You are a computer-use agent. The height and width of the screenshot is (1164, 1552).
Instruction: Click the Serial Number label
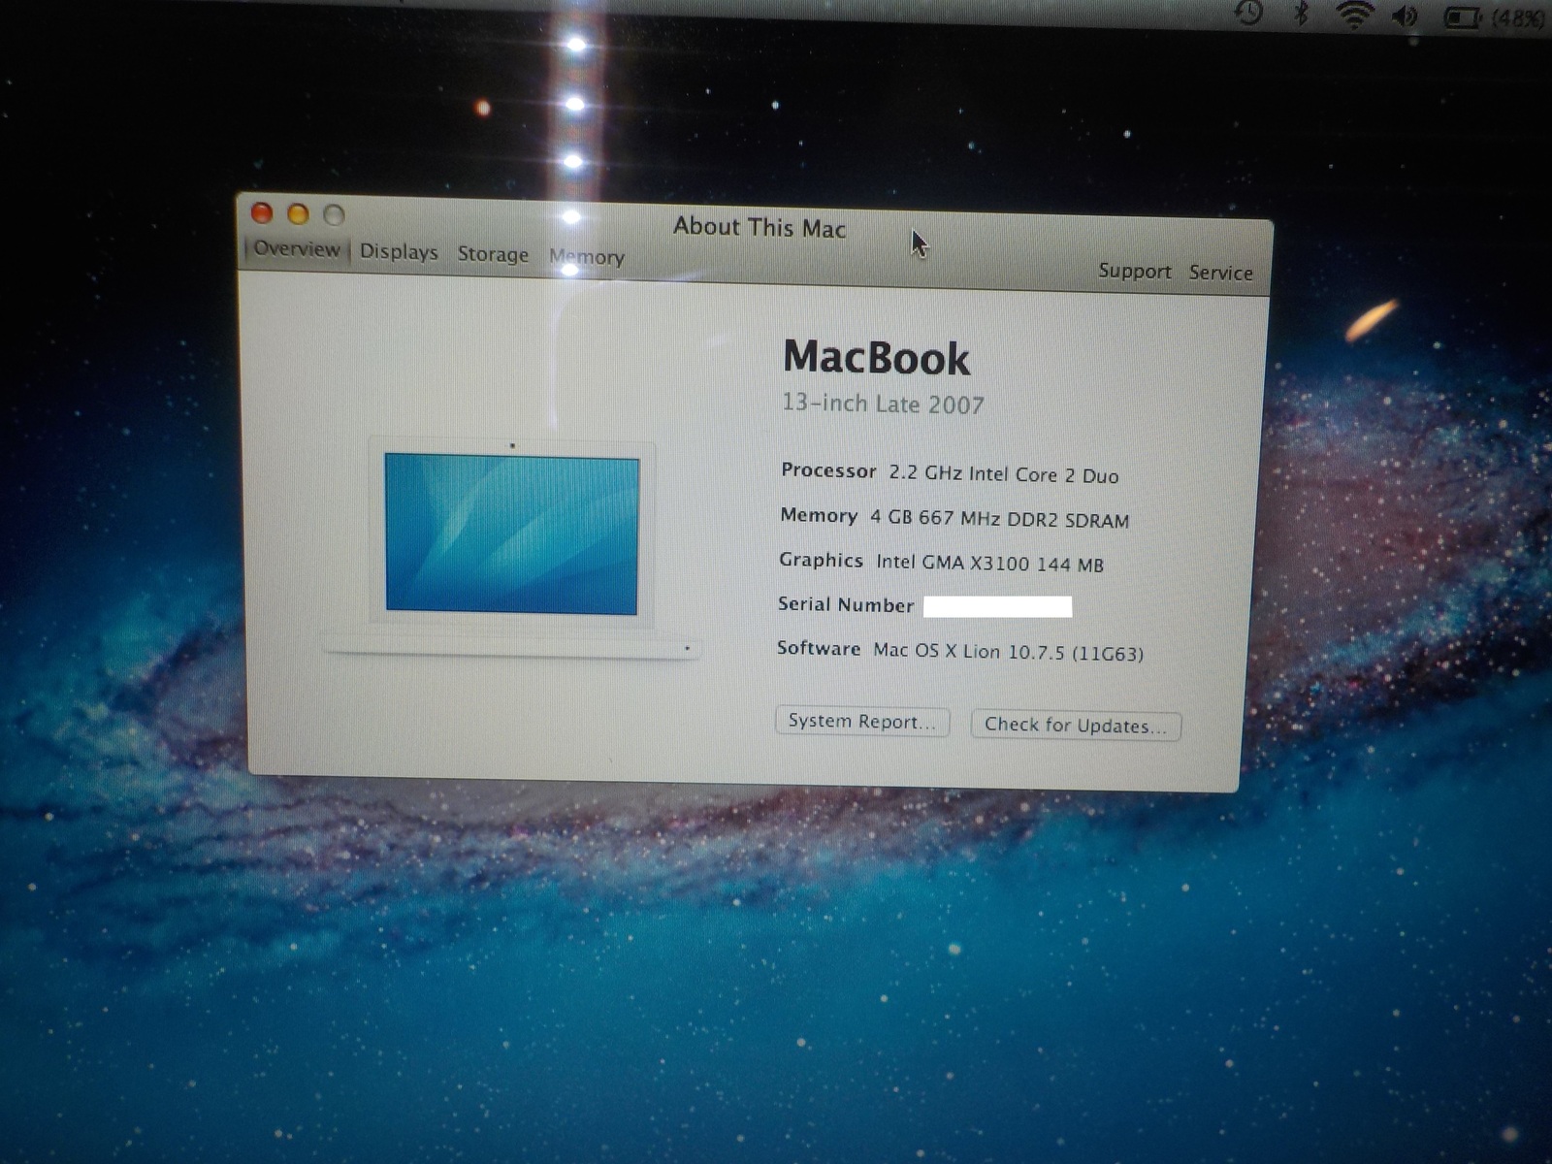coord(846,605)
